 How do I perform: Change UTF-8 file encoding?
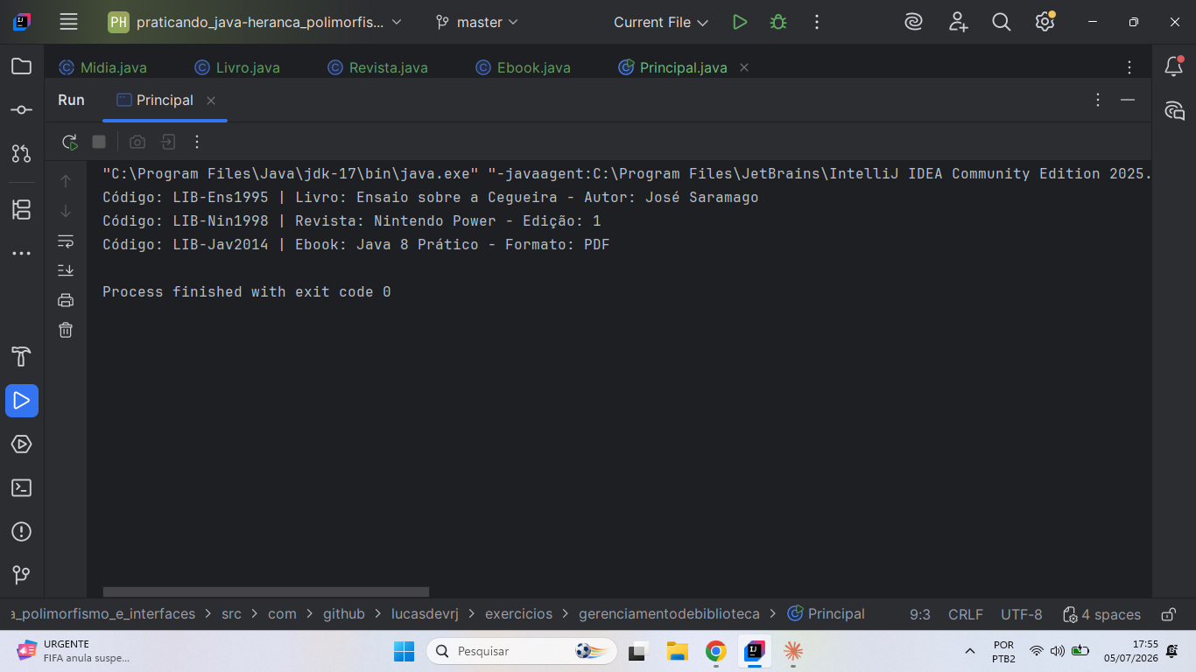coord(1022,614)
